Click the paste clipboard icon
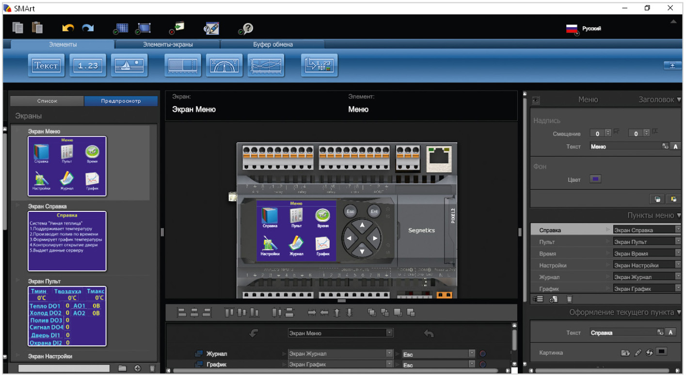The height and width of the screenshot is (376, 686). 37,28
